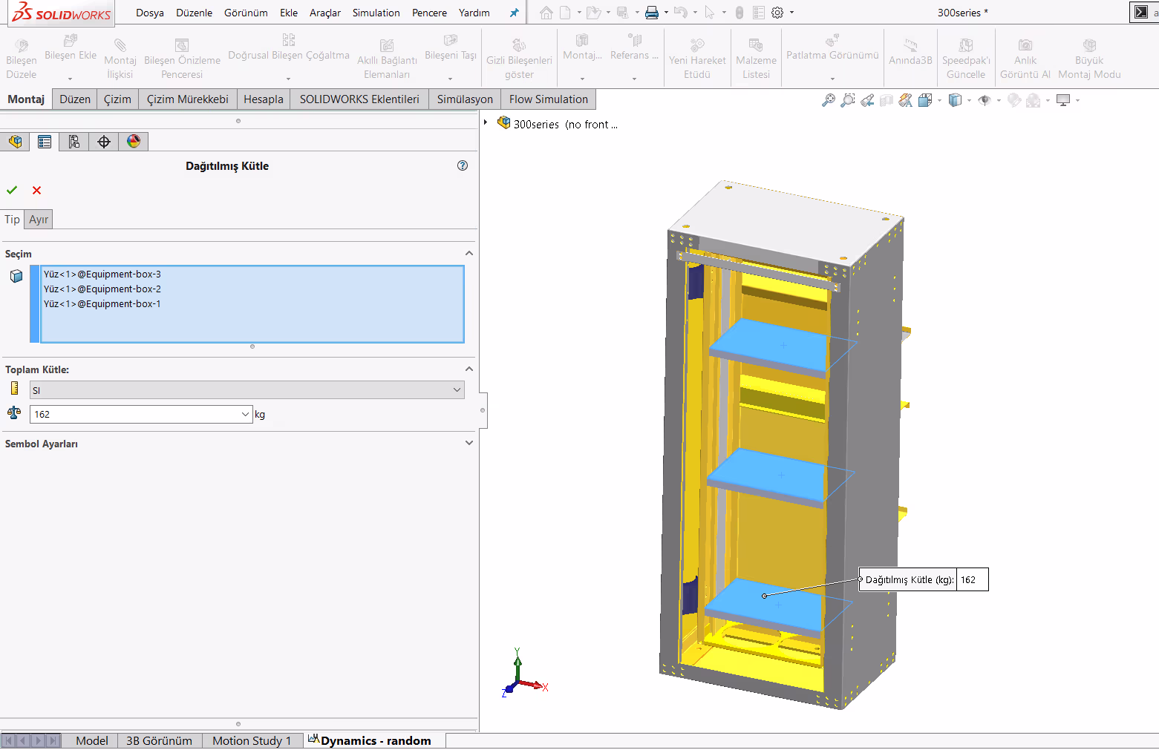The image size is (1159, 750).
Task: Click the Undo arrow icon
Action: [680, 13]
